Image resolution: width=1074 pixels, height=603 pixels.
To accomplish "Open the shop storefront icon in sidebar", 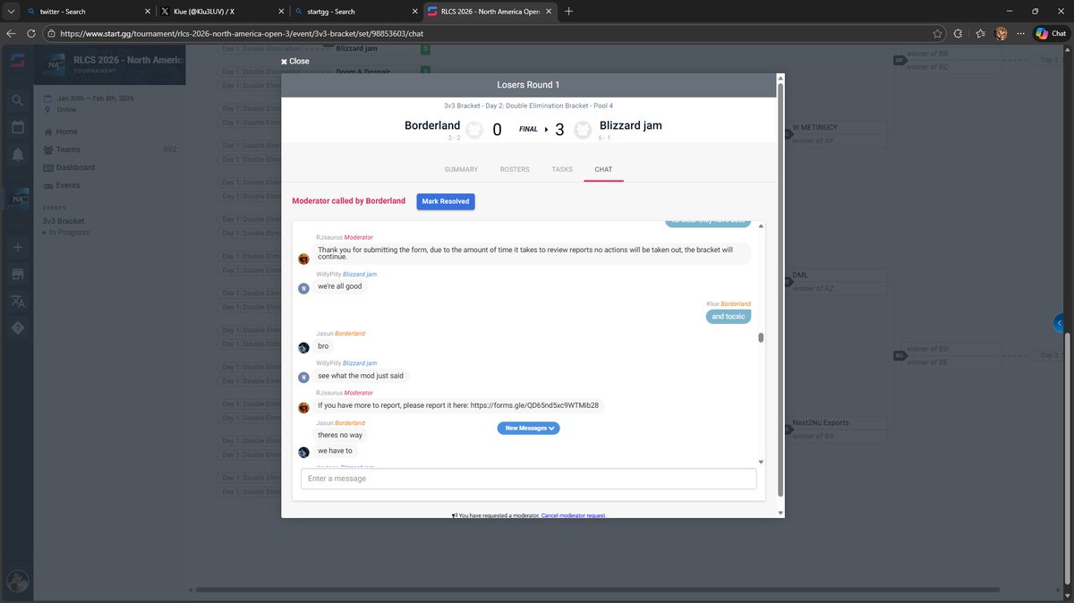I will (x=17, y=273).
